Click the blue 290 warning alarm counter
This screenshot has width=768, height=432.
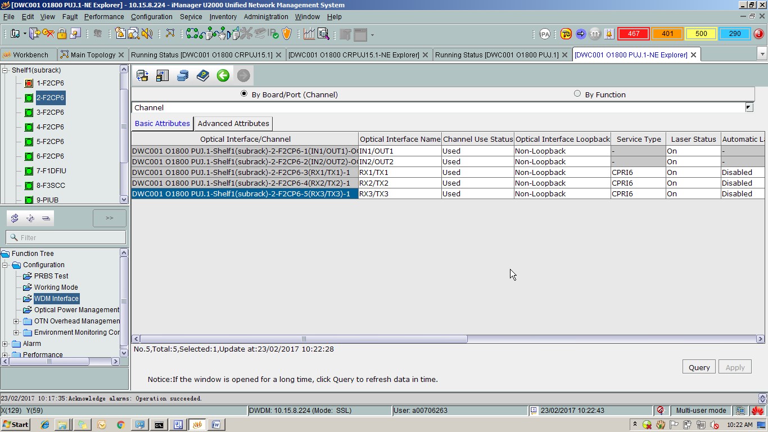(735, 34)
